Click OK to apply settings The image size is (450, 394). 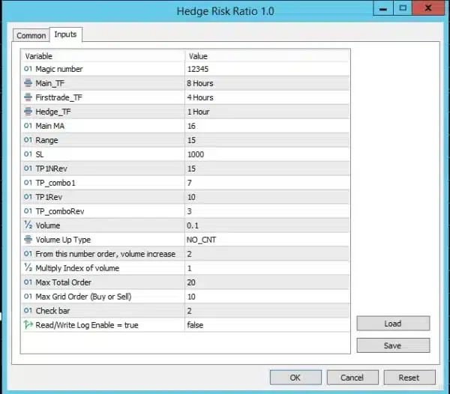click(295, 378)
